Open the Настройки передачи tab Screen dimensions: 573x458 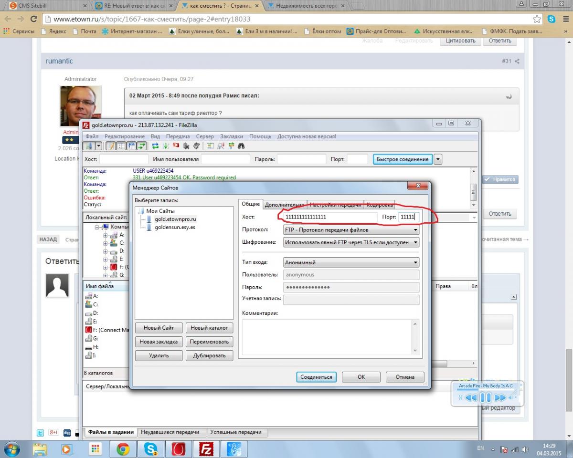[x=335, y=205]
